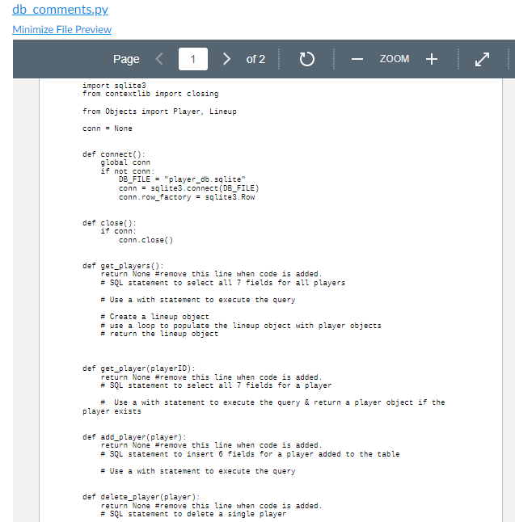Click the 'def add_player(player):' line
This screenshot has height=522, width=515.
point(134,437)
